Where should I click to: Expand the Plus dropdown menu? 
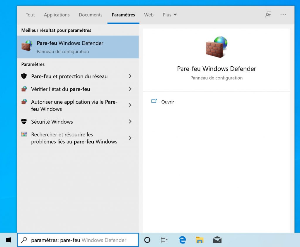(x=170, y=15)
